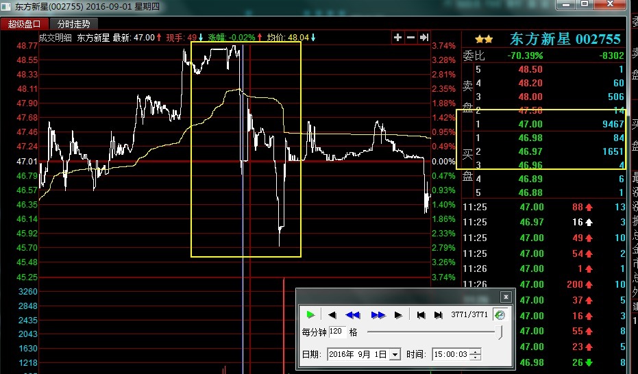Click the single step-forward black arrow
This screenshot has height=374, width=638.
click(398, 315)
